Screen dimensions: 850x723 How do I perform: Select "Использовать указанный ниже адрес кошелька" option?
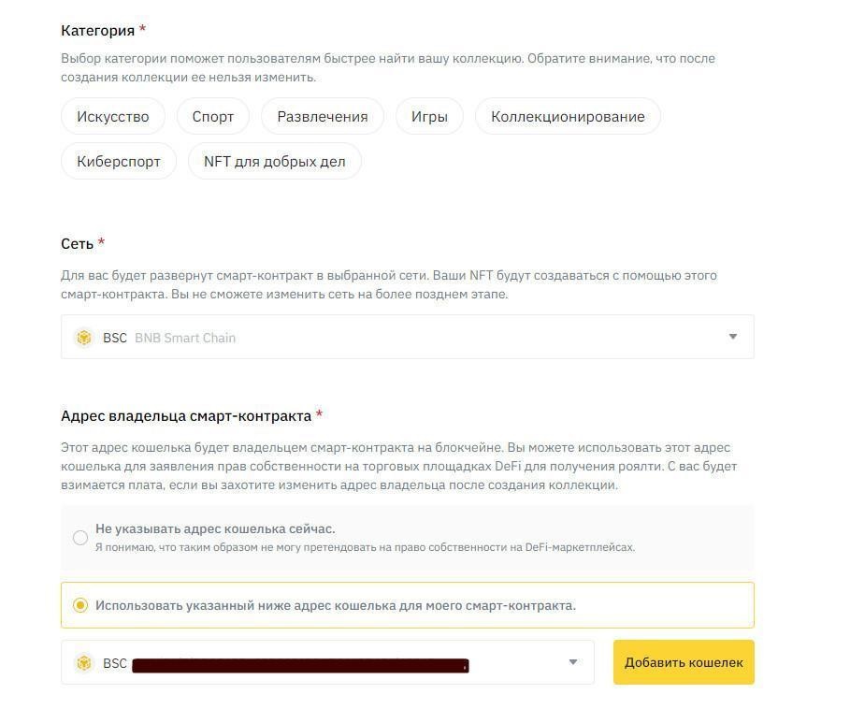tap(336, 604)
